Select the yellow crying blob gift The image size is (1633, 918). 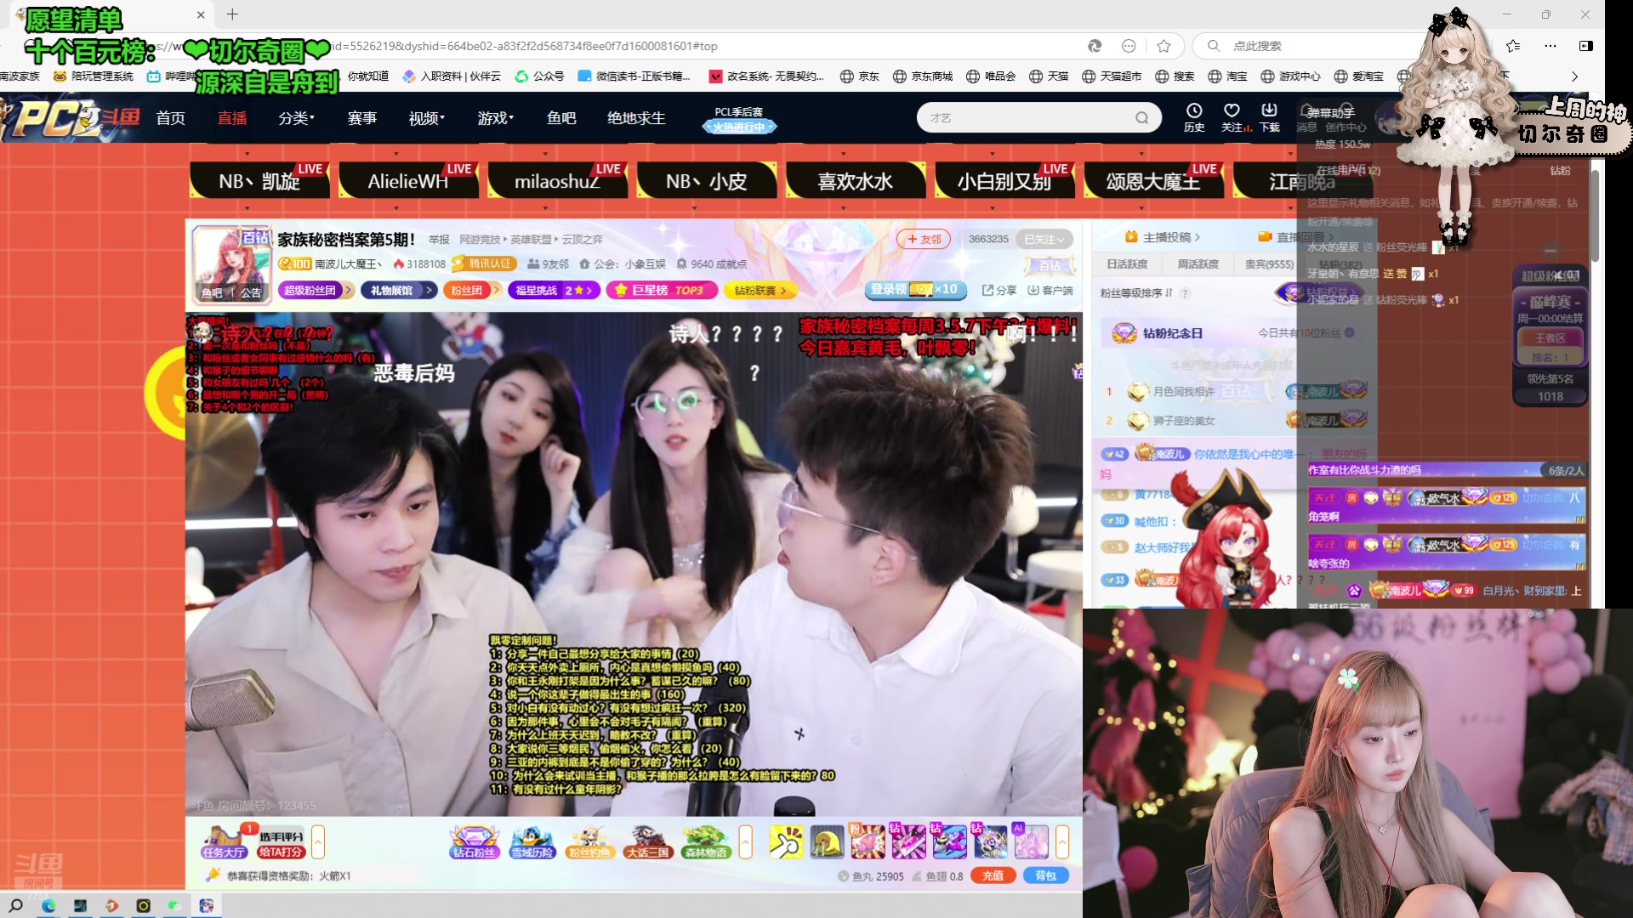827,841
